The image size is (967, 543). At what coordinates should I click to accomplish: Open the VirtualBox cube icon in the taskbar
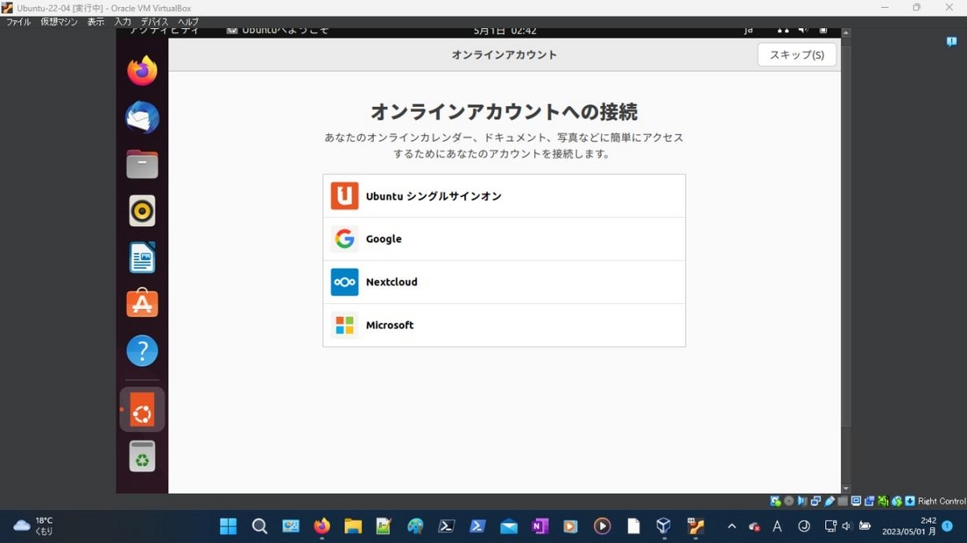pyautogui.click(x=663, y=526)
